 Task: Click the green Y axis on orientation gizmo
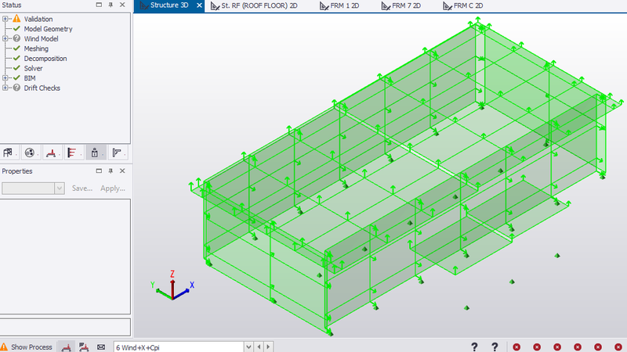[162, 293]
